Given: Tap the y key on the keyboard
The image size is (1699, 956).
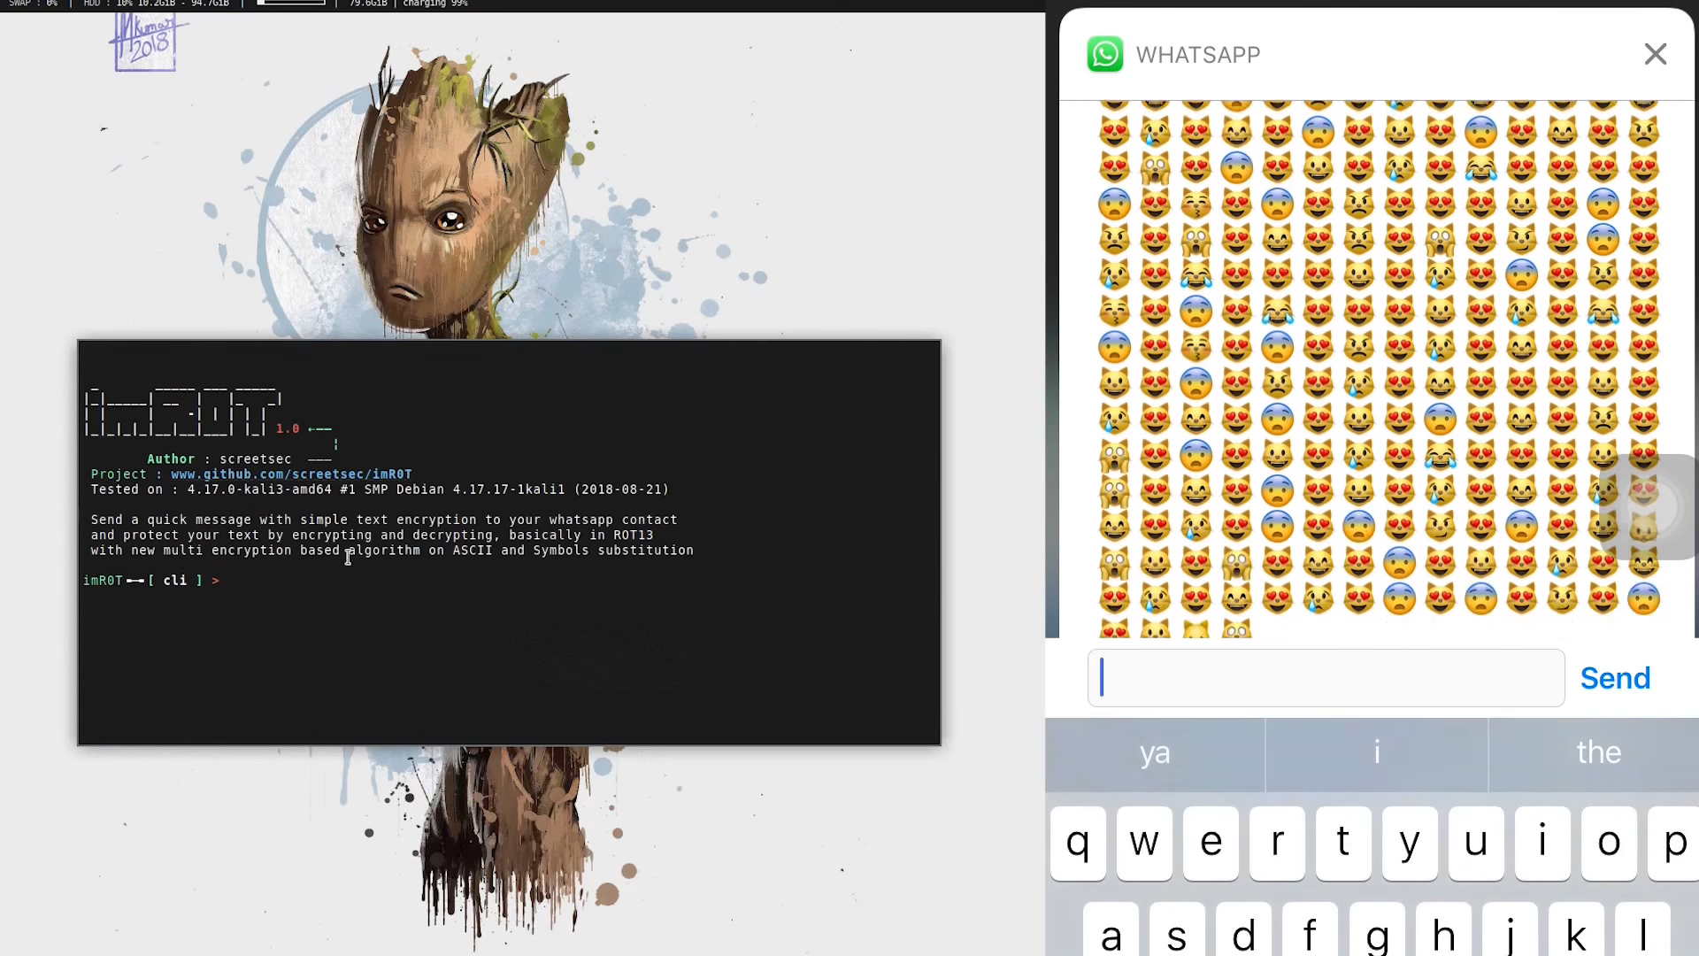Looking at the screenshot, I should 1410,843.
